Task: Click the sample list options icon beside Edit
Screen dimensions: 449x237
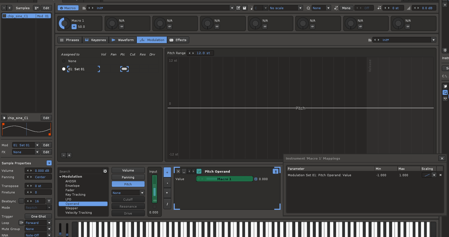Action: 36,8
